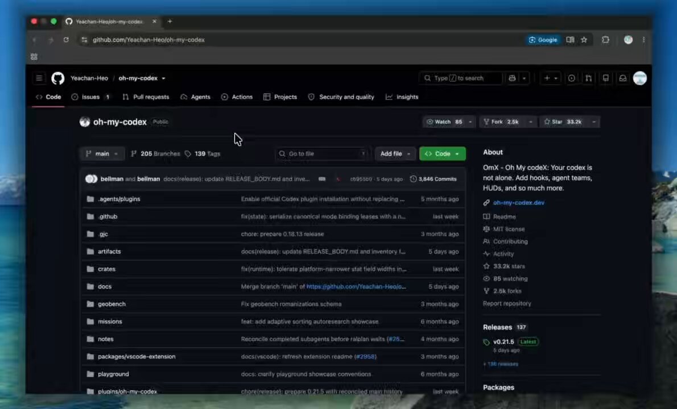This screenshot has height=409, width=677.
Task: Open the GitHub homepage logo
Action: [58, 78]
